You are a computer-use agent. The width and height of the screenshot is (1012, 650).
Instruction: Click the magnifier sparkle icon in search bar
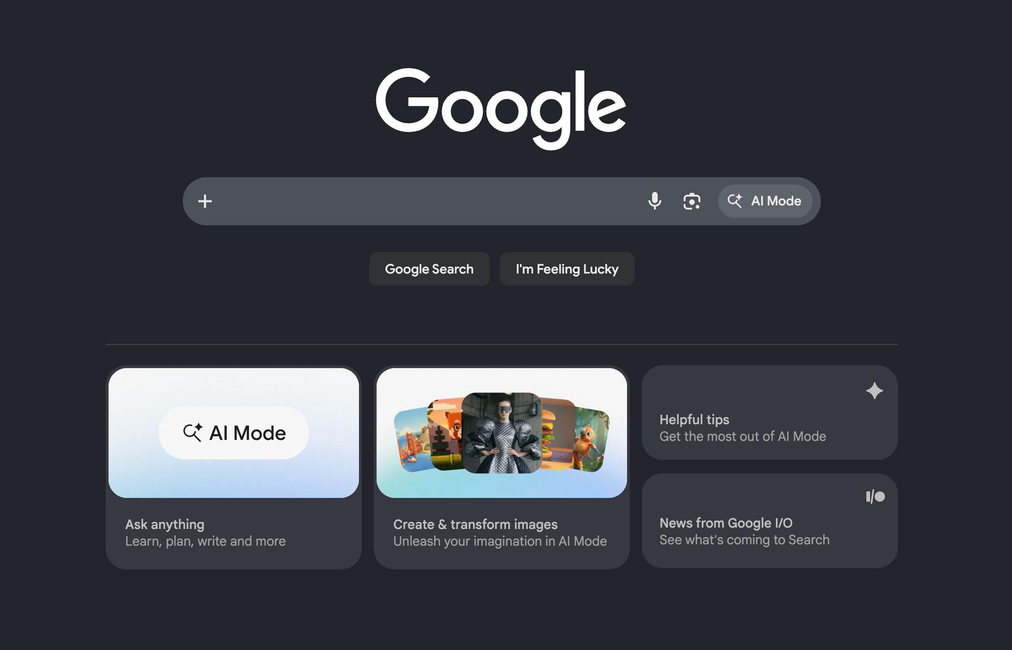[x=735, y=201]
